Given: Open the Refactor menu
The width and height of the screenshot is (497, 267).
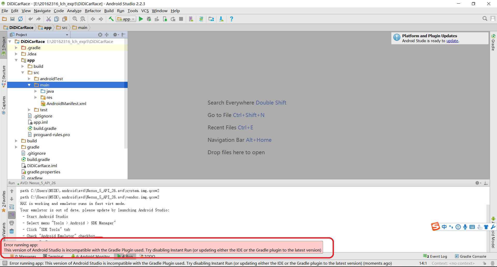Looking at the screenshot, I should click(x=93, y=11).
